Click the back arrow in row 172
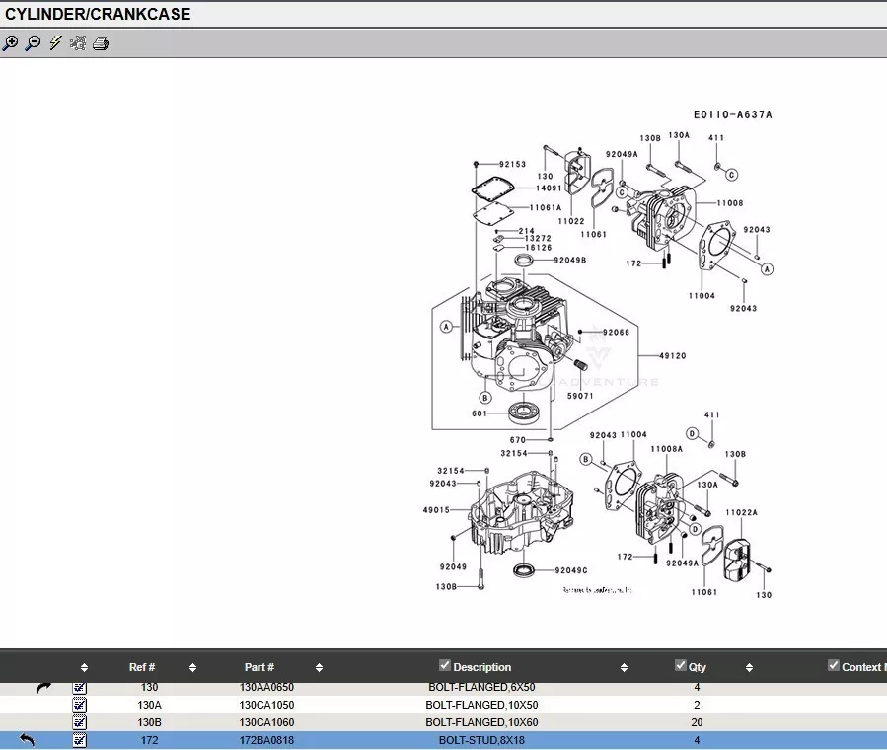This screenshot has width=887, height=750. (27, 740)
